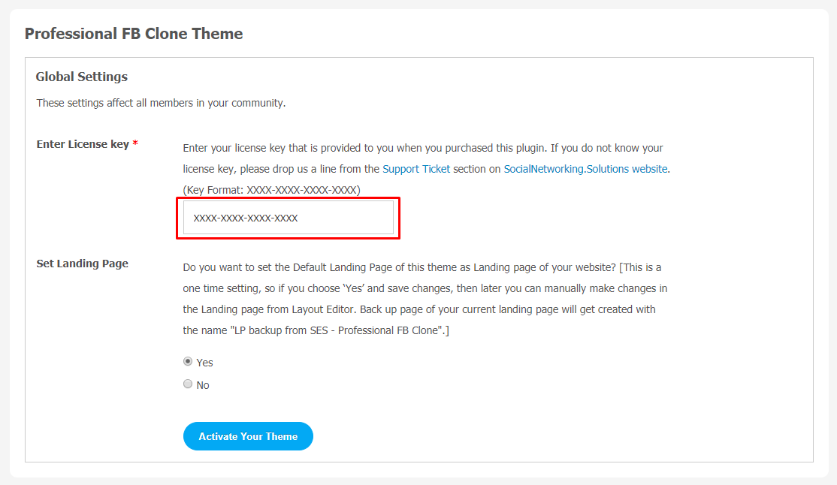Viewport: 837px width, 485px height.
Task: Click the Key Format hint text
Action: click(x=272, y=190)
